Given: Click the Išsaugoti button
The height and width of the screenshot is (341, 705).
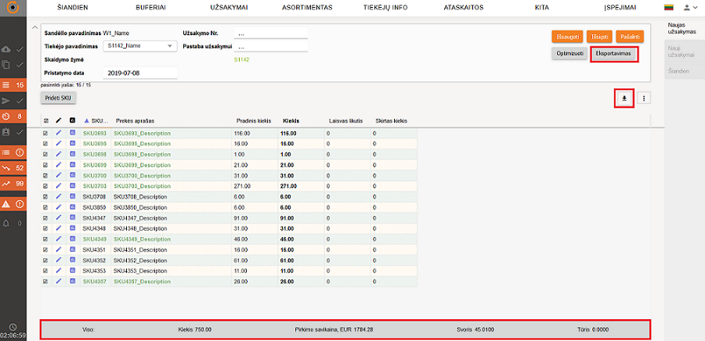Looking at the screenshot, I should (566, 37).
